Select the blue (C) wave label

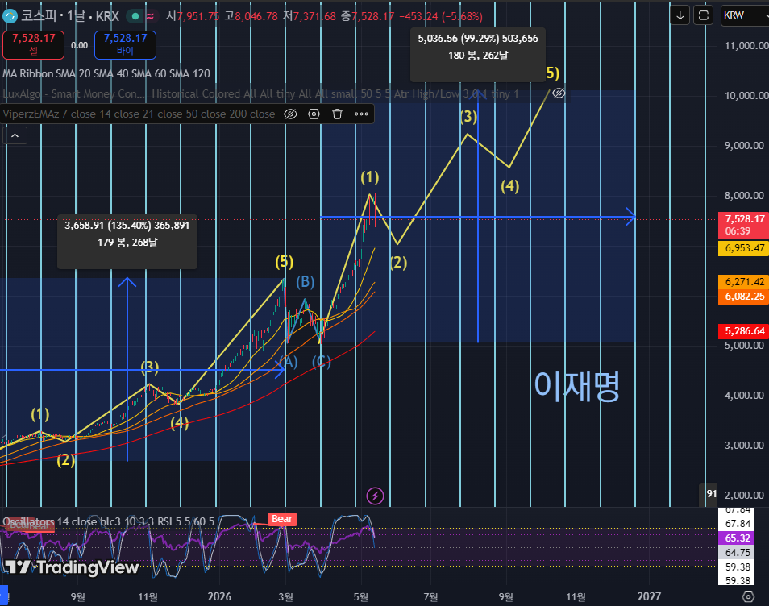322,363
